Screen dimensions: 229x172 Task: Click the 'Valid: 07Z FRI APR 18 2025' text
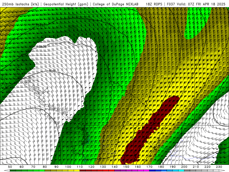201,4
